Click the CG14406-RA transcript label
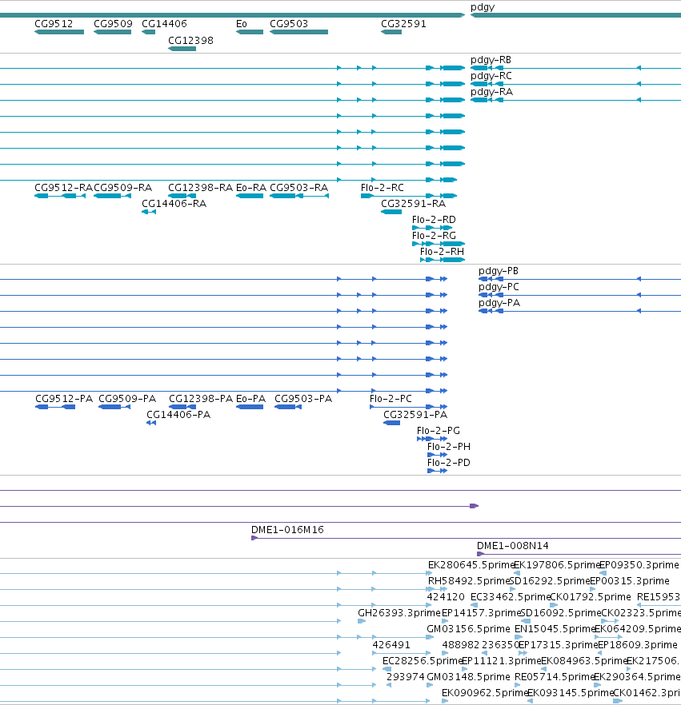681x705 pixels. (x=174, y=204)
